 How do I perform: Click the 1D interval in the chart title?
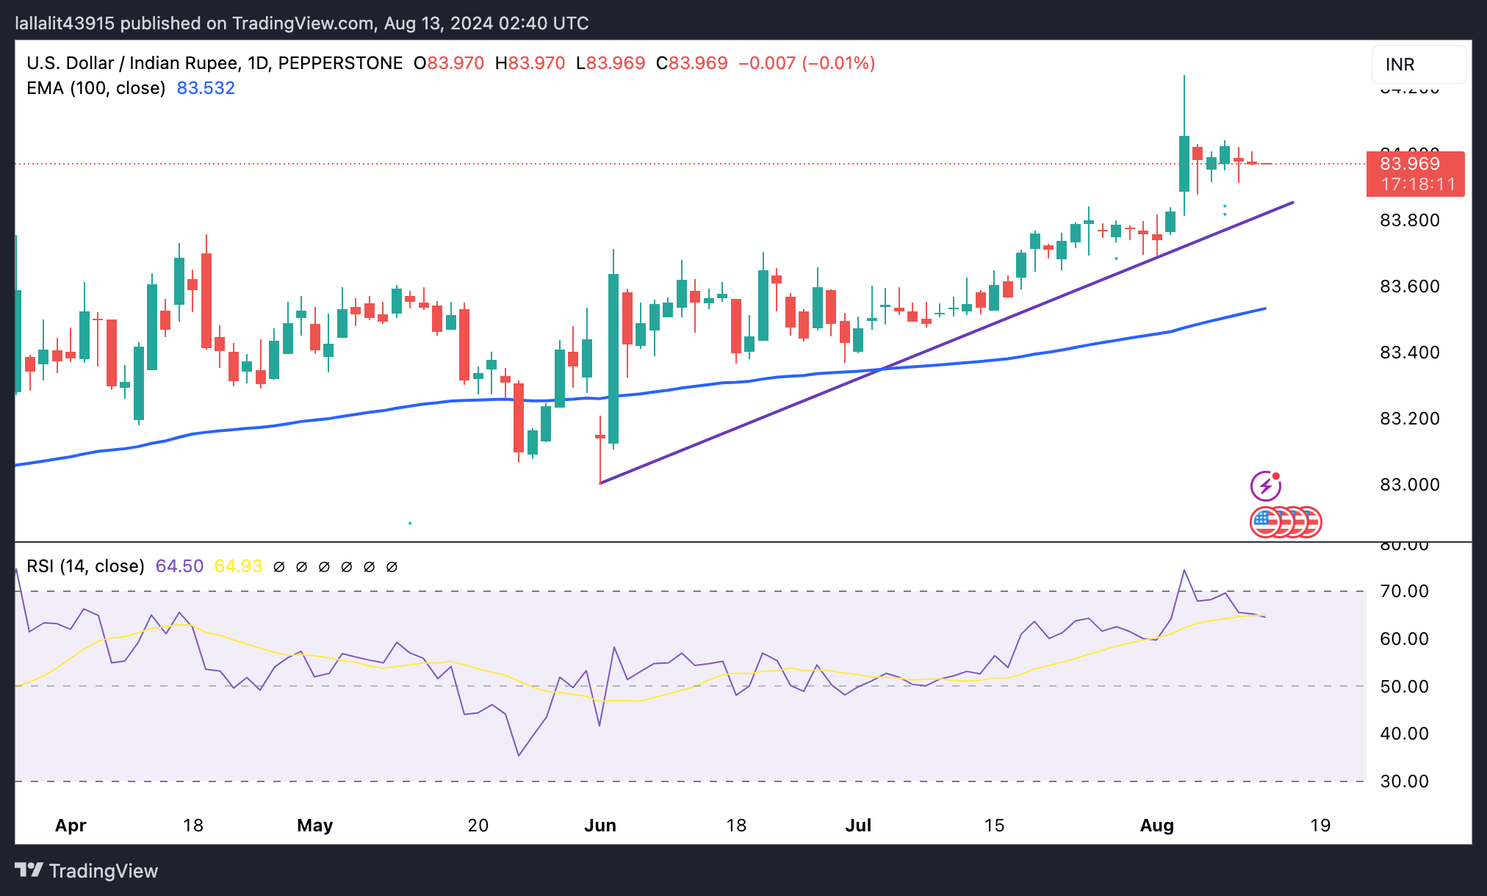click(x=258, y=63)
